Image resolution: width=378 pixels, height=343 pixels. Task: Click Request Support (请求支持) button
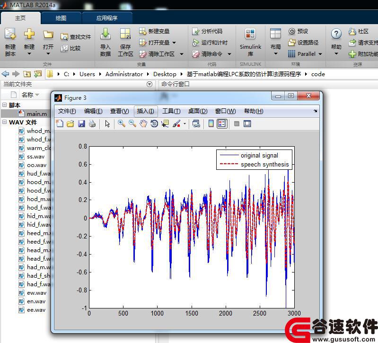[363, 43]
